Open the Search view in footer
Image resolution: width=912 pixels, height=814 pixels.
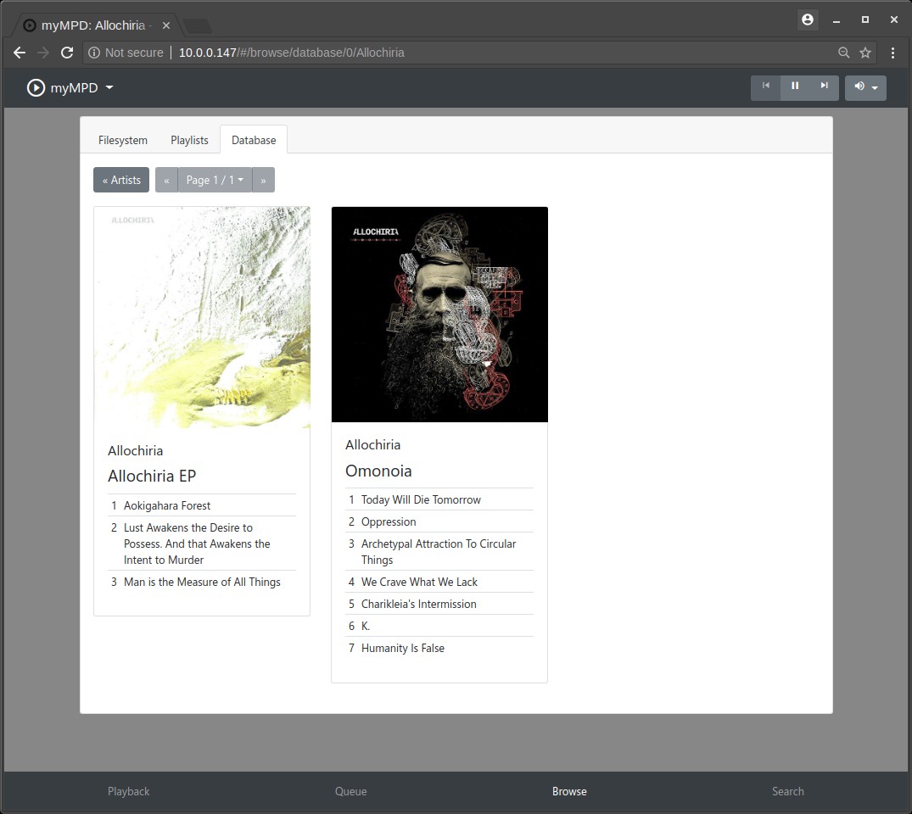pos(788,791)
